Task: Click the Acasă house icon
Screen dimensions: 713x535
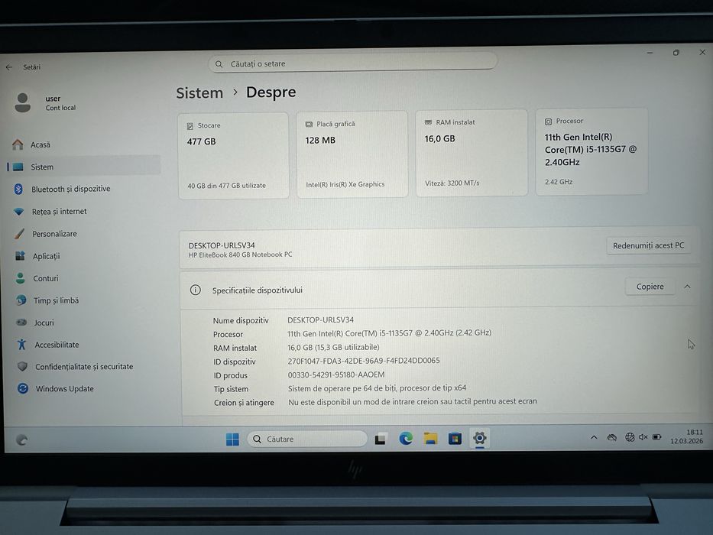Action: (x=18, y=144)
